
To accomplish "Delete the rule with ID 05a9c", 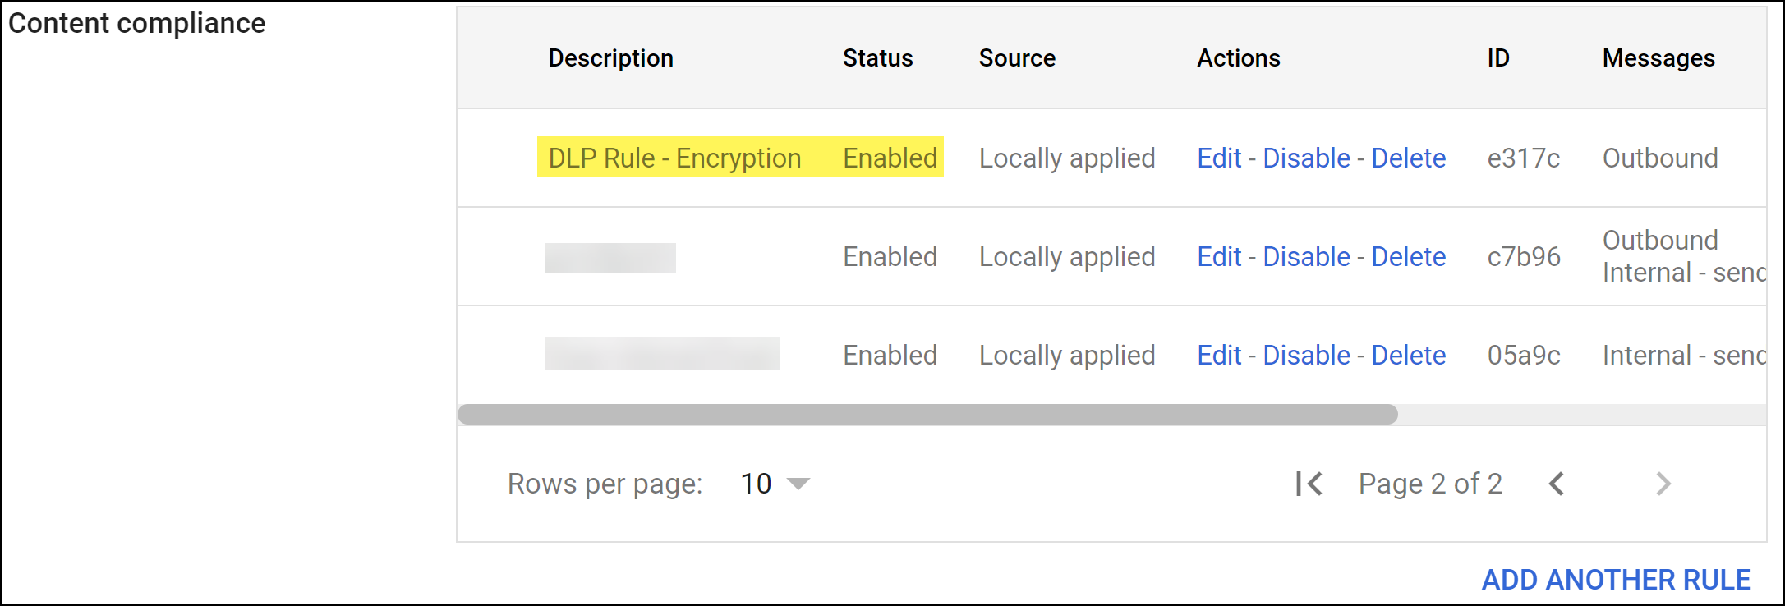I will (x=1408, y=355).
